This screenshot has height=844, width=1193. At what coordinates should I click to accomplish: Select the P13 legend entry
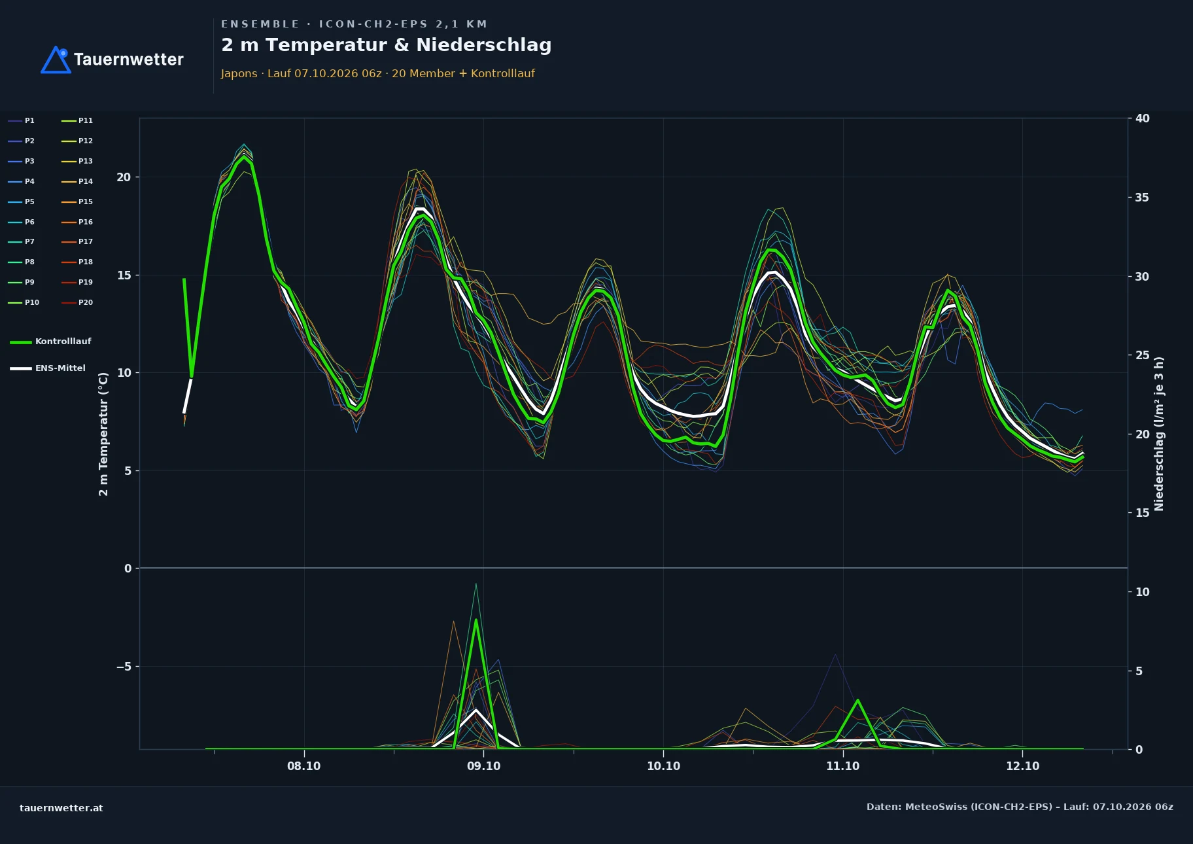pyautogui.click(x=77, y=162)
